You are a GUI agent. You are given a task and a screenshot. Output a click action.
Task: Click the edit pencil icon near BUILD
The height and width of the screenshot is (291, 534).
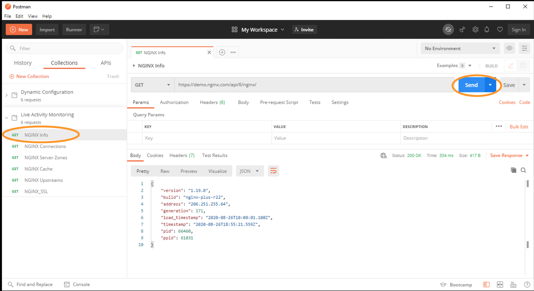click(x=511, y=66)
